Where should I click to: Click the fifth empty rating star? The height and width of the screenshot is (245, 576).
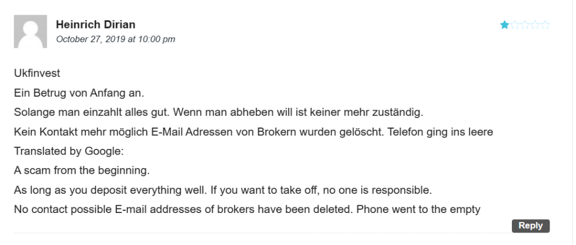click(x=545, y=25)
